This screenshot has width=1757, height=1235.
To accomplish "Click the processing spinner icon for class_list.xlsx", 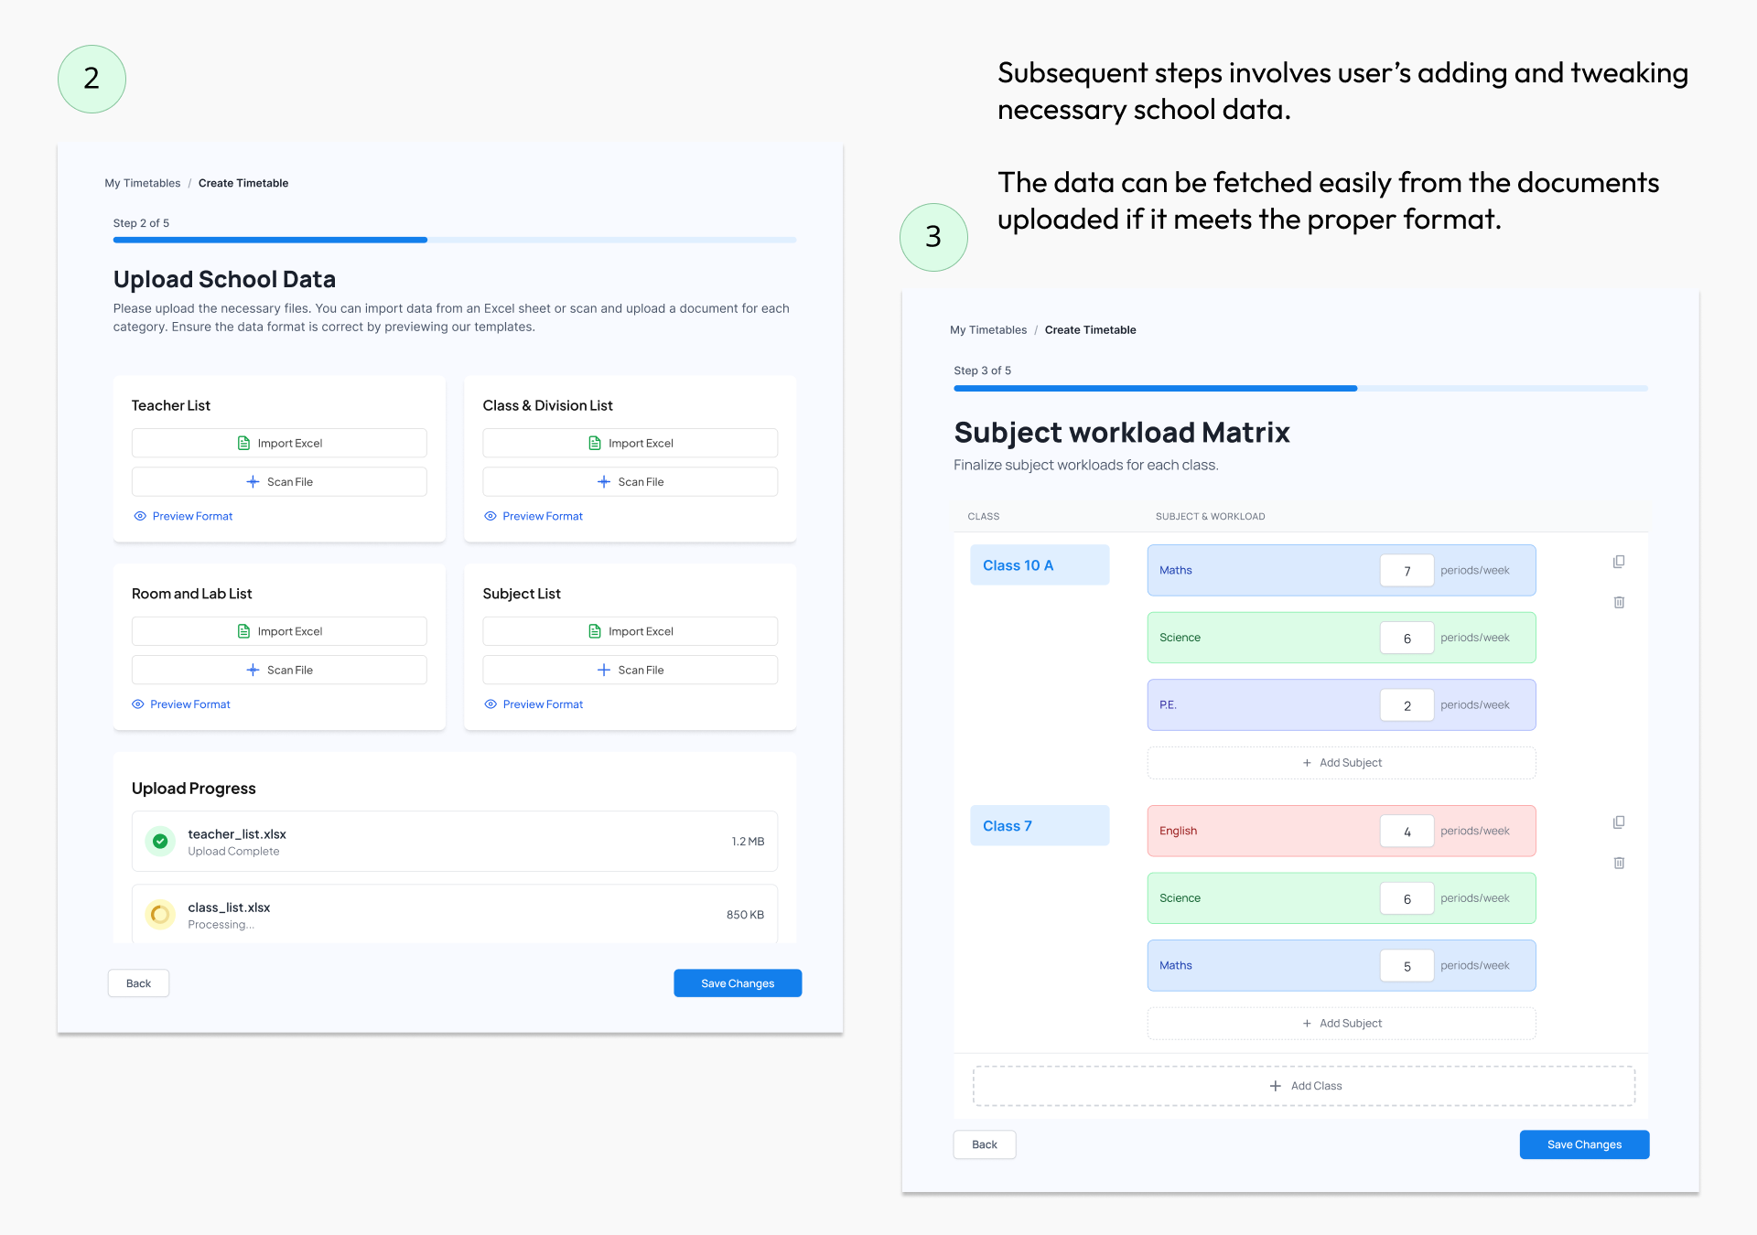I will (x=160, y=914).
